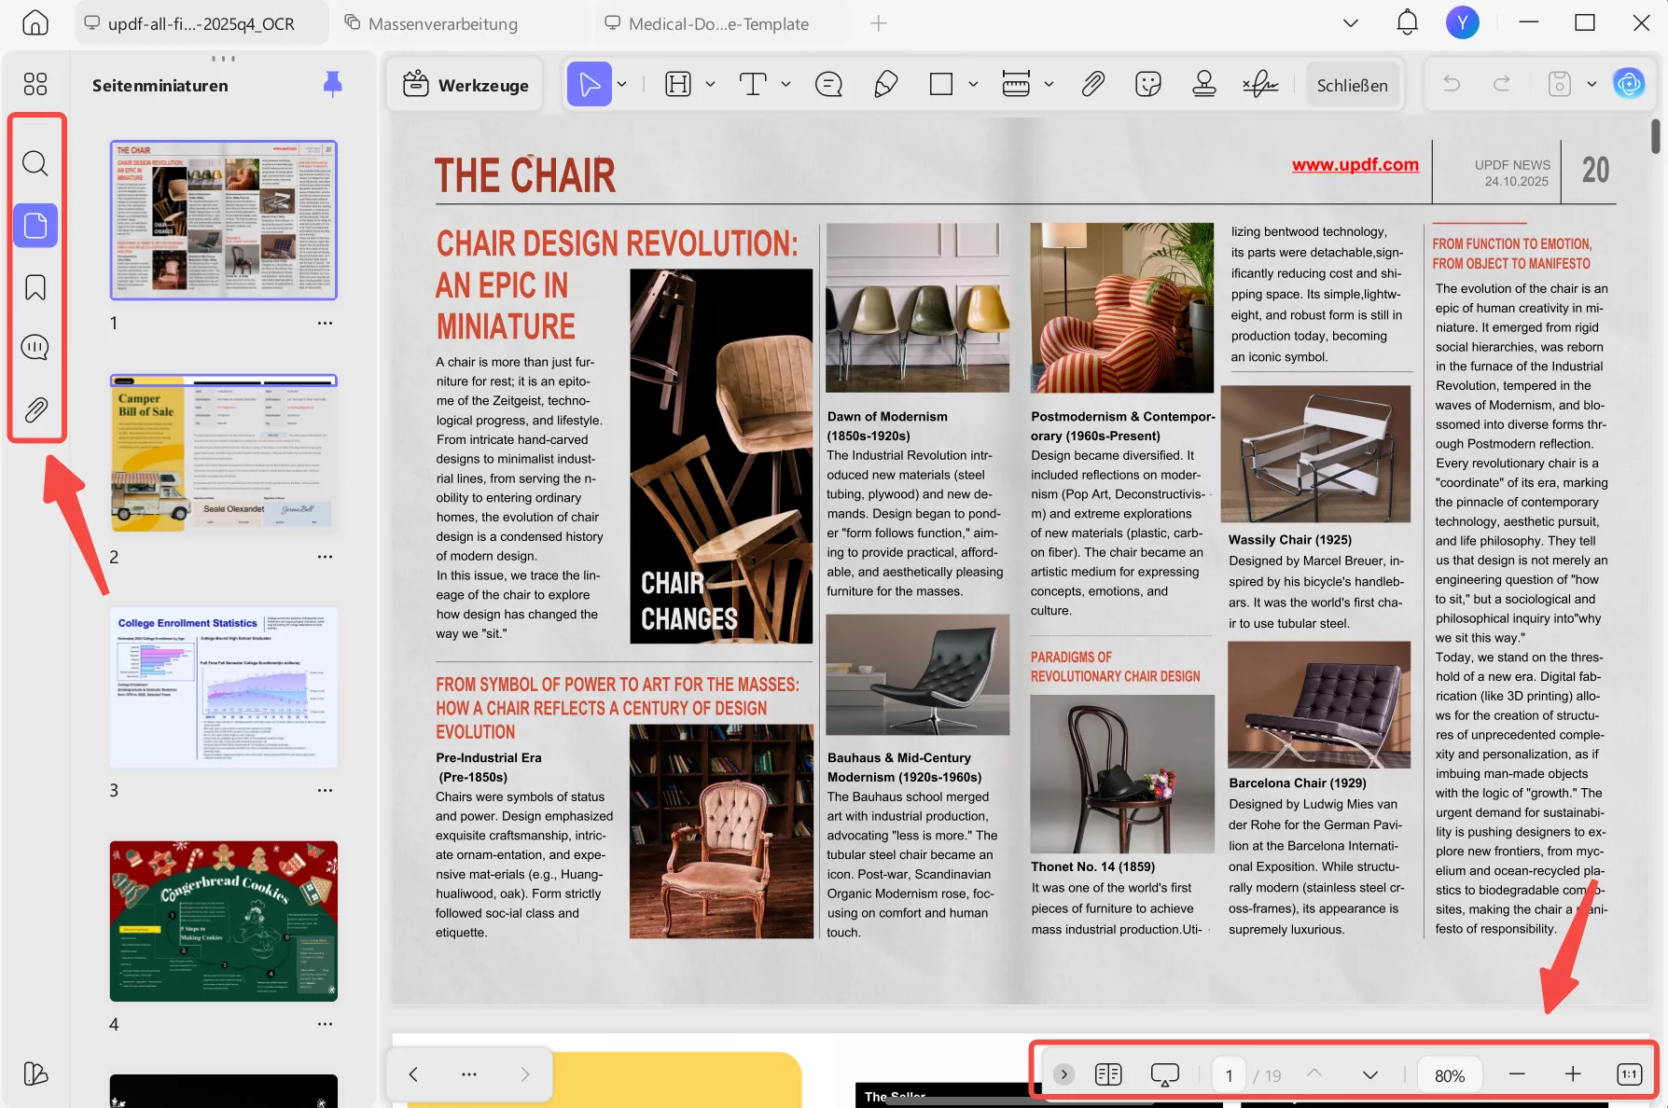Expand the rectangle shape dropdown arrow
Image resolution: width=1668 pixels, height=1108 pixels.
[973, 85]
